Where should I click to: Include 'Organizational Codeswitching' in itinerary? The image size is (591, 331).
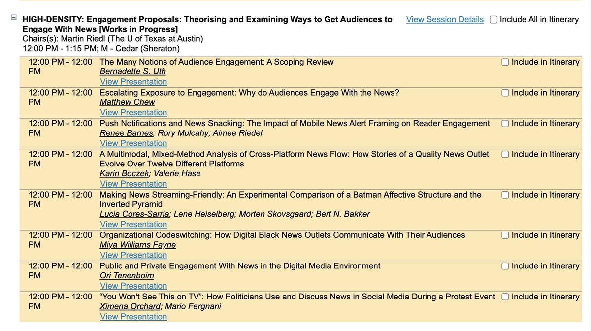click(505, 235)
